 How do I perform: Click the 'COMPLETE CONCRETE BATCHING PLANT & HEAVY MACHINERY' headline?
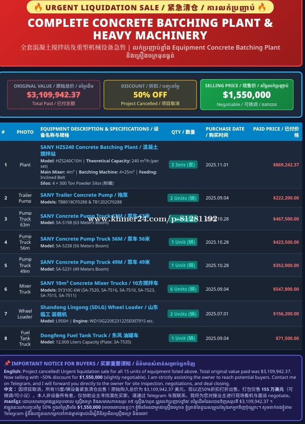coord(150,29)
